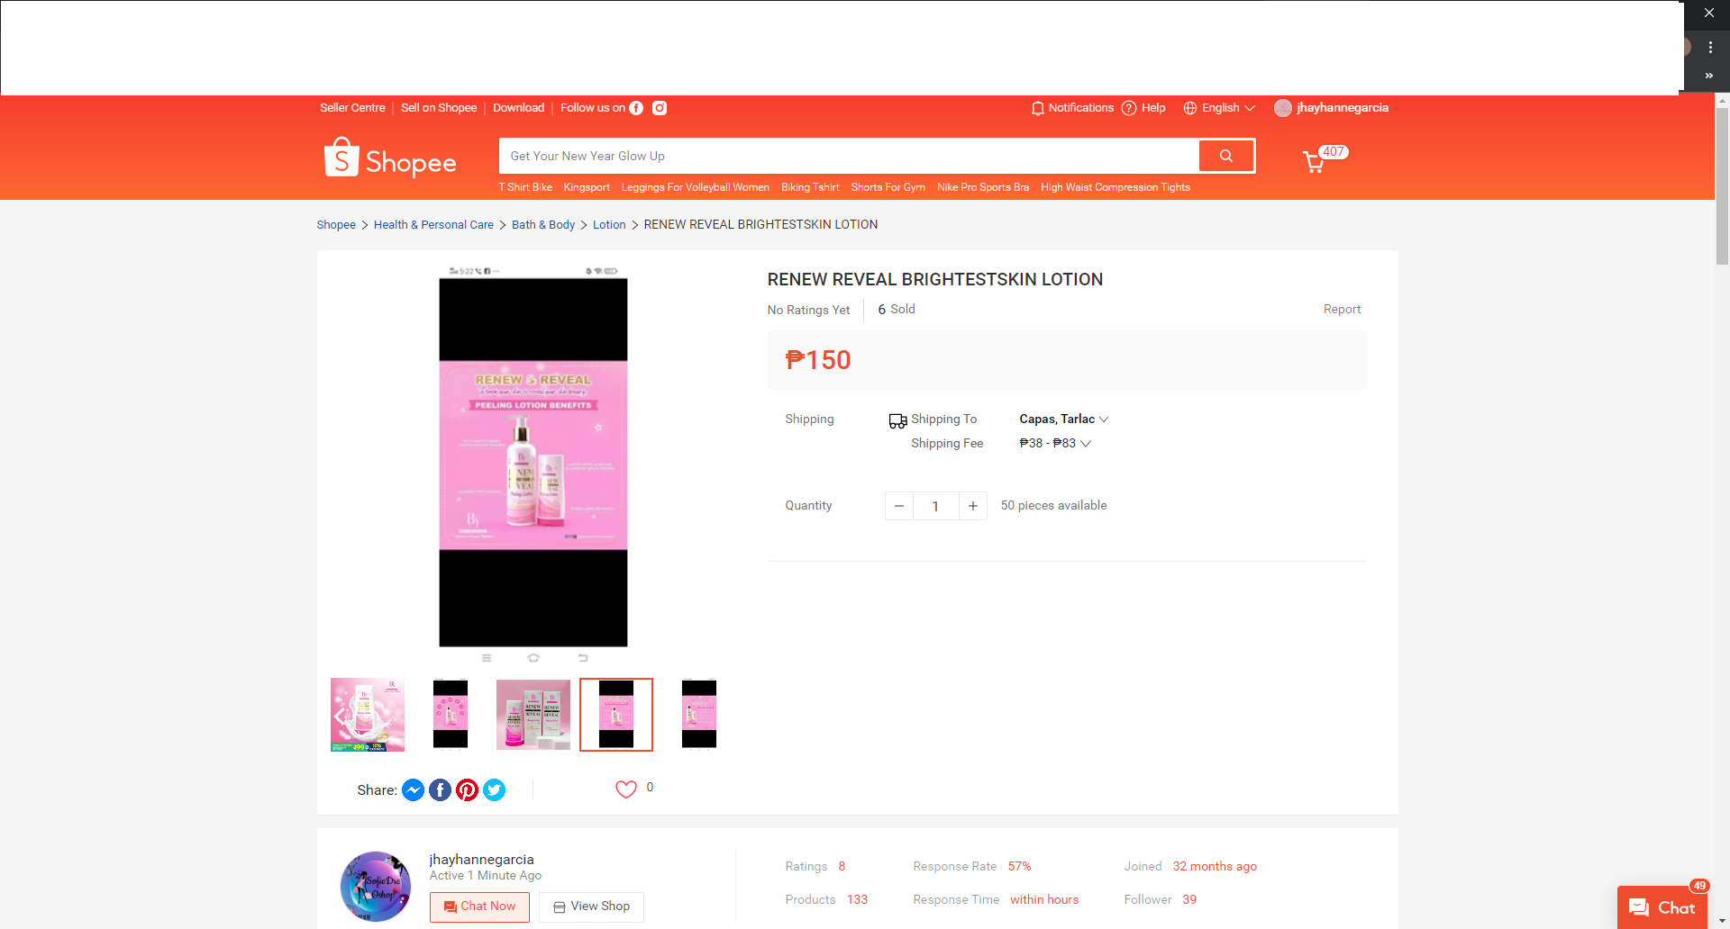Viewport: 1730px width, 929px height.
Task: Click the heart icon to favorite product
Action: point(626,789)
